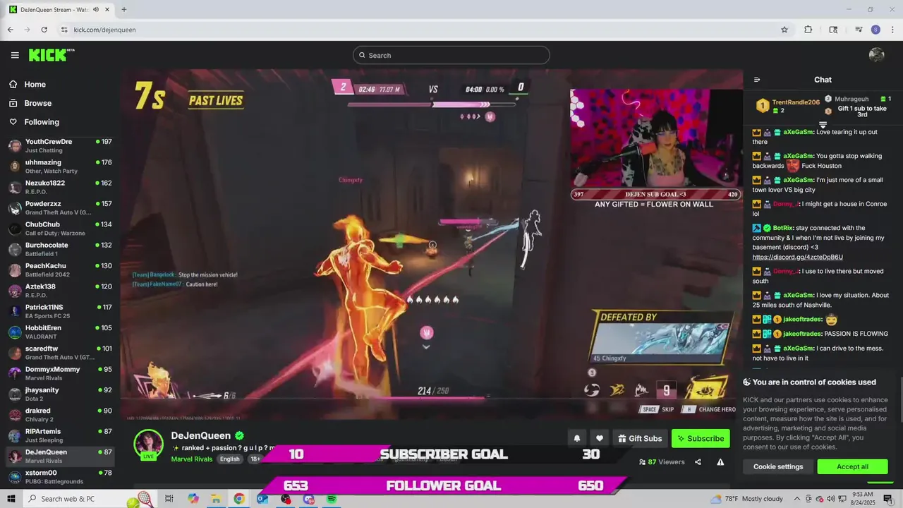Viewport: 903px width, 508px height.
Task: Open drakred channel in sidebar
Action: tap(60, 415)
